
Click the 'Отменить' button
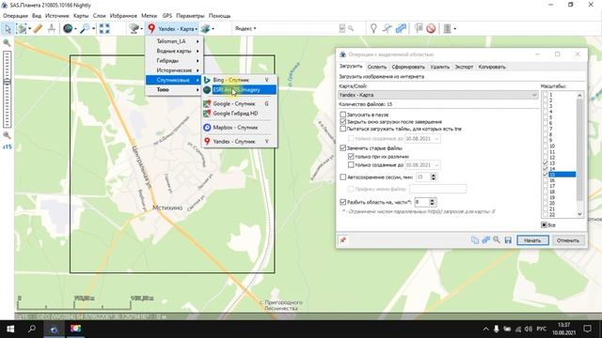[x=568, y=240]
